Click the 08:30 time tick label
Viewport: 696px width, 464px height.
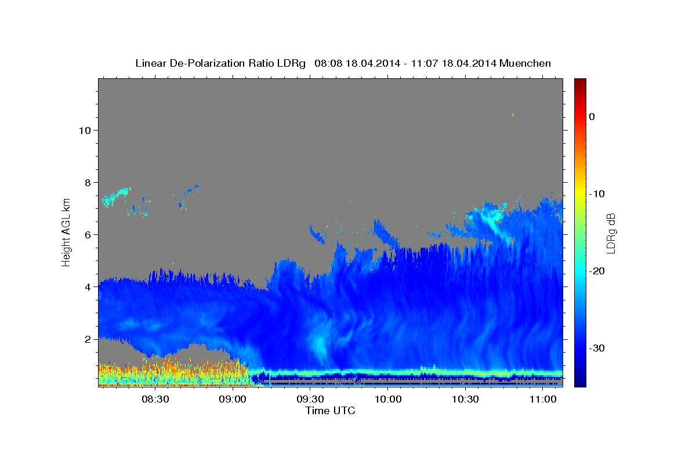(155, 400)
